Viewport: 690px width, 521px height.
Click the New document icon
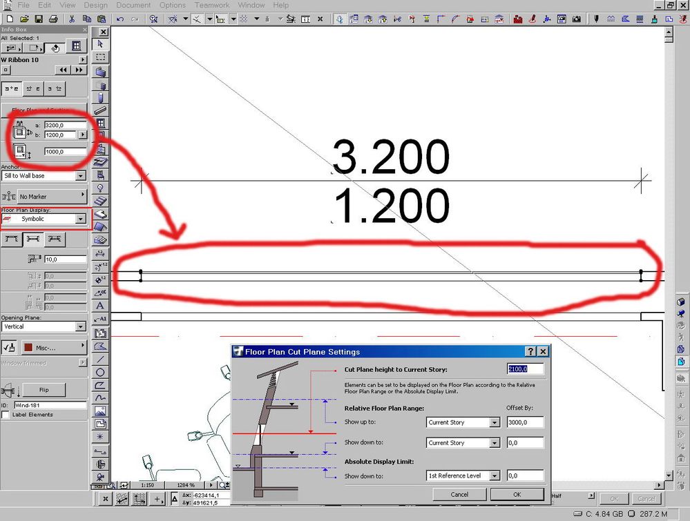(10, 19)
